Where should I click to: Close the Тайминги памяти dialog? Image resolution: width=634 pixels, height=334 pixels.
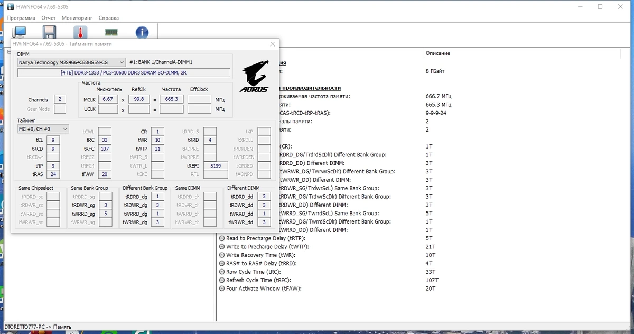tap(272, 44)
